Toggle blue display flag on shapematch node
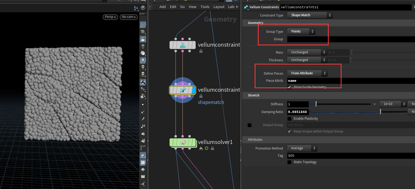 tap(194, 90)
